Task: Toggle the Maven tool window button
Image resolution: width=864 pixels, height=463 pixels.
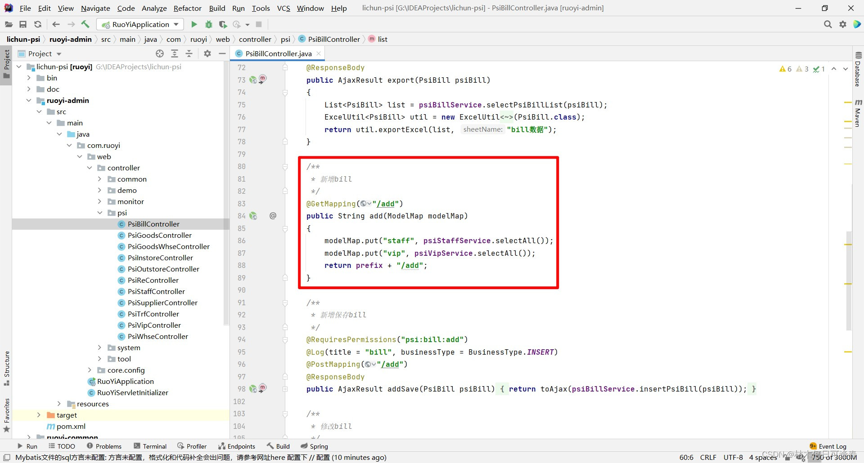Action: 858,112
